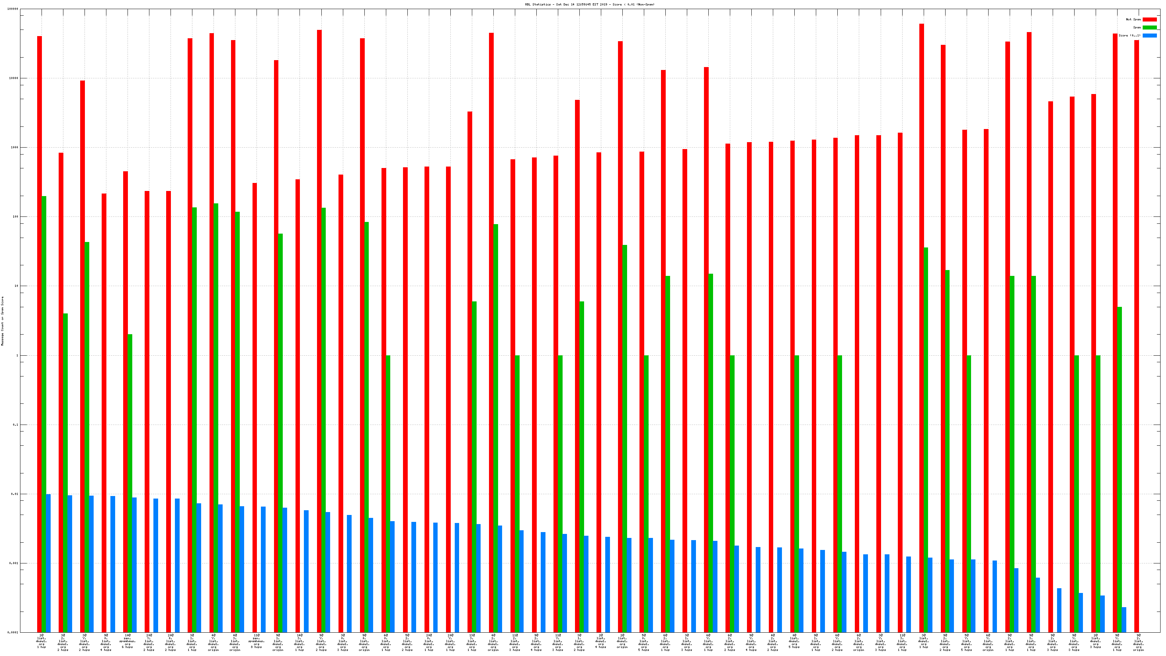This screenshot has width=1166, height=656.
Task: Click the rightmost red bar in chart
Action: [1136, 317]
